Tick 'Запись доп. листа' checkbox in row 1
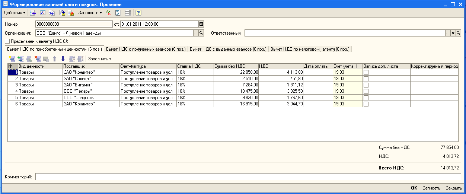The width and height of the screenshot is (466, 194). click(x=366, y=73)
